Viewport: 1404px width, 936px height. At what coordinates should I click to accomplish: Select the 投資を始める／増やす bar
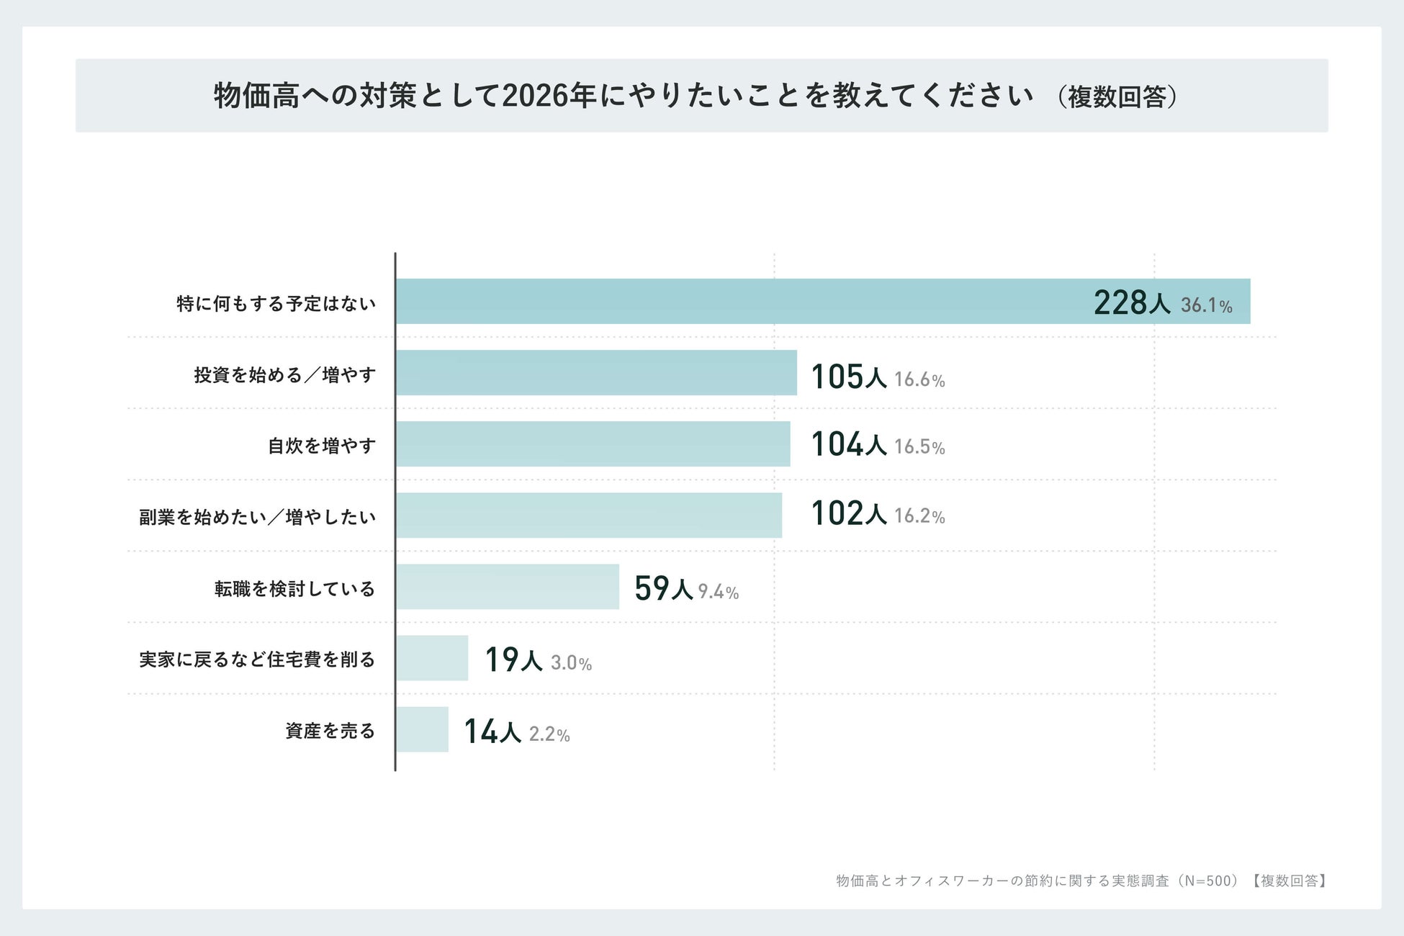596,372
